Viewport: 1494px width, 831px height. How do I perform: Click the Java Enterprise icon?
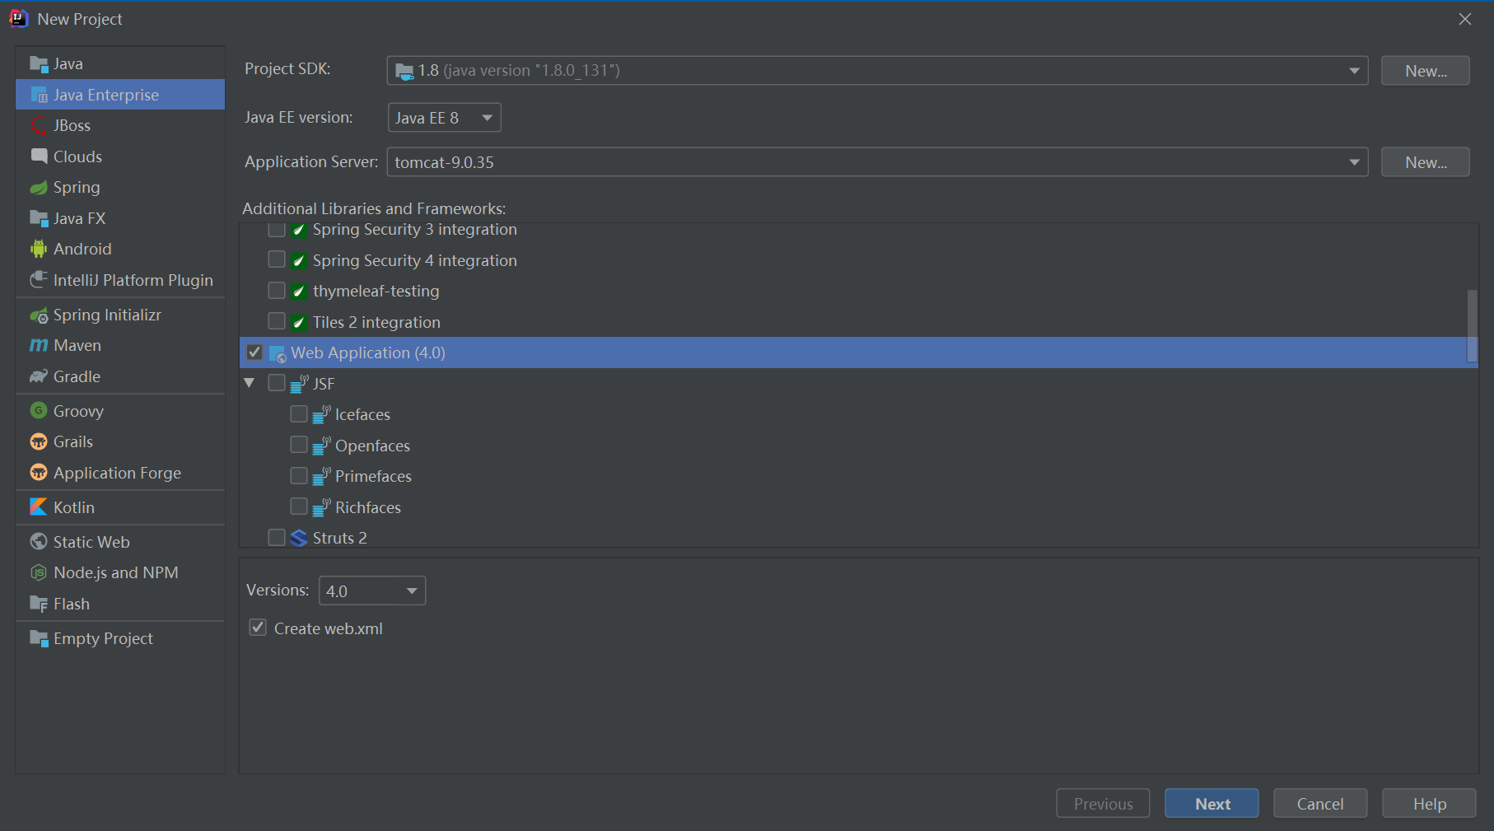39,95
